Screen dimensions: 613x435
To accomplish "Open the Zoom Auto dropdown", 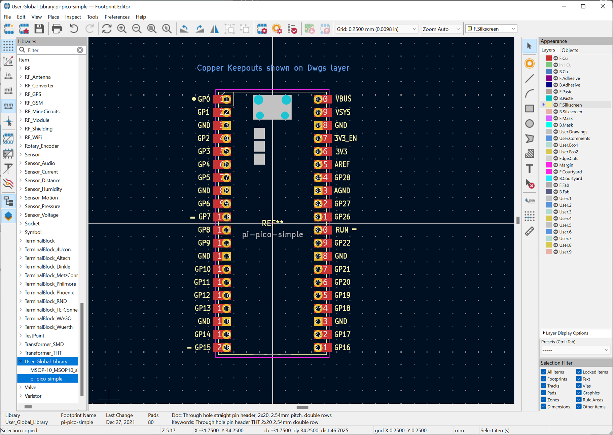I will [x=441, y=29].
